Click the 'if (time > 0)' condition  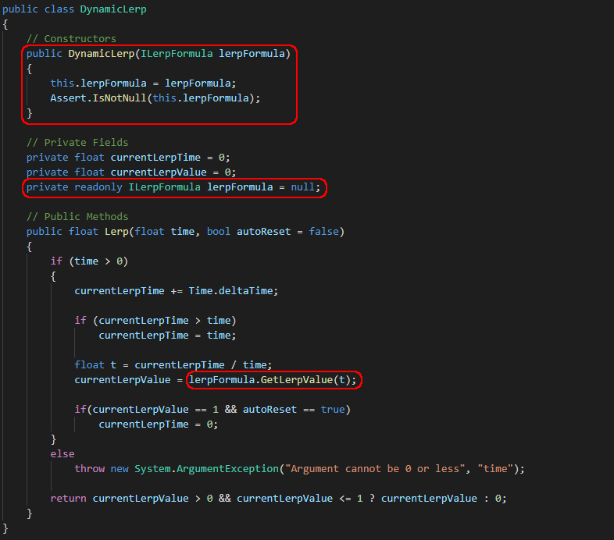click(x=89, y=261)
